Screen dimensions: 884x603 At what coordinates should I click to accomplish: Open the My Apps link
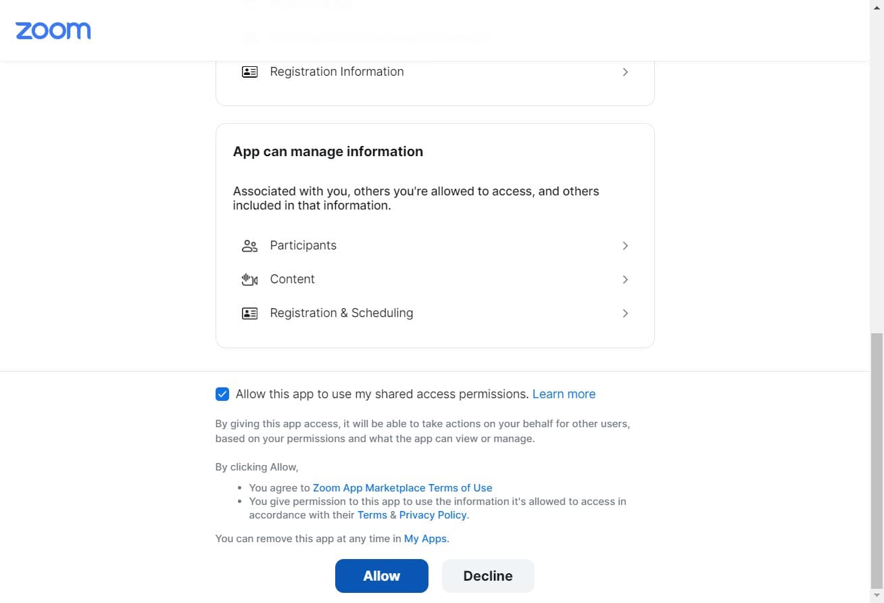tap(425, 538)
